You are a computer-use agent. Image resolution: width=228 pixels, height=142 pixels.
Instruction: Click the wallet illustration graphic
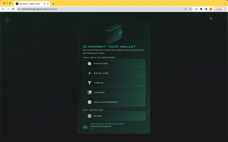coord(114,33)
